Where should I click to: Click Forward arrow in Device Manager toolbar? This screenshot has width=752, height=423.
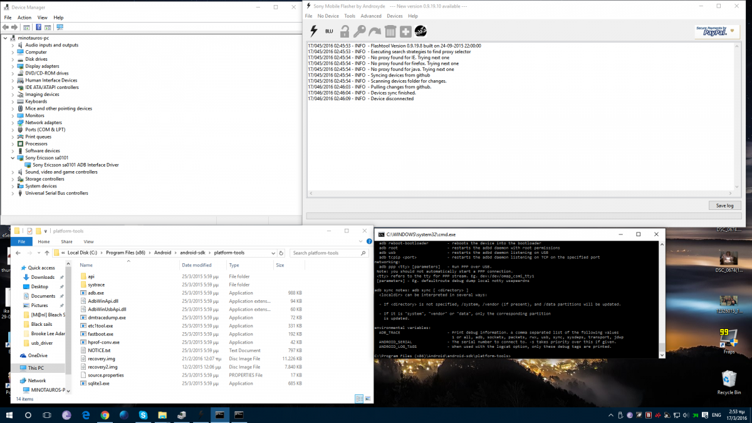point(15,28)
